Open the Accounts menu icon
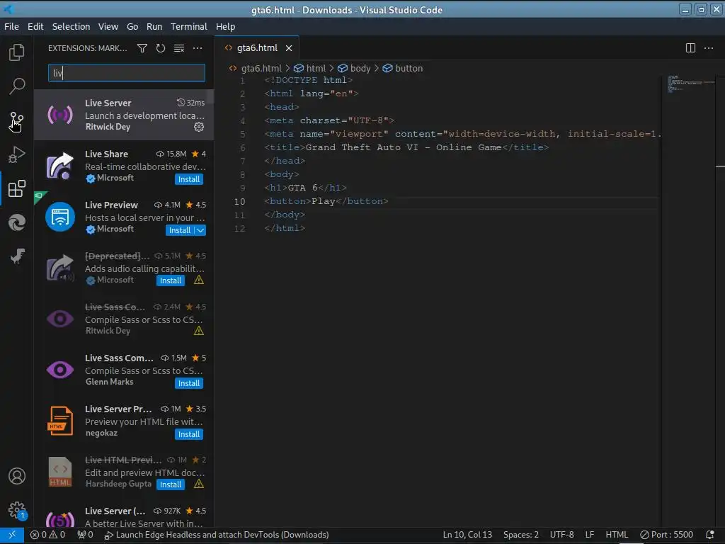This screenshot has height=544, width=725. 17,476
